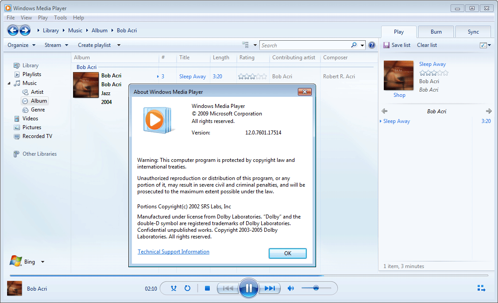Open Create playlist arrow dropdown
The image size is (498, 303).
(x=119, y=45)
